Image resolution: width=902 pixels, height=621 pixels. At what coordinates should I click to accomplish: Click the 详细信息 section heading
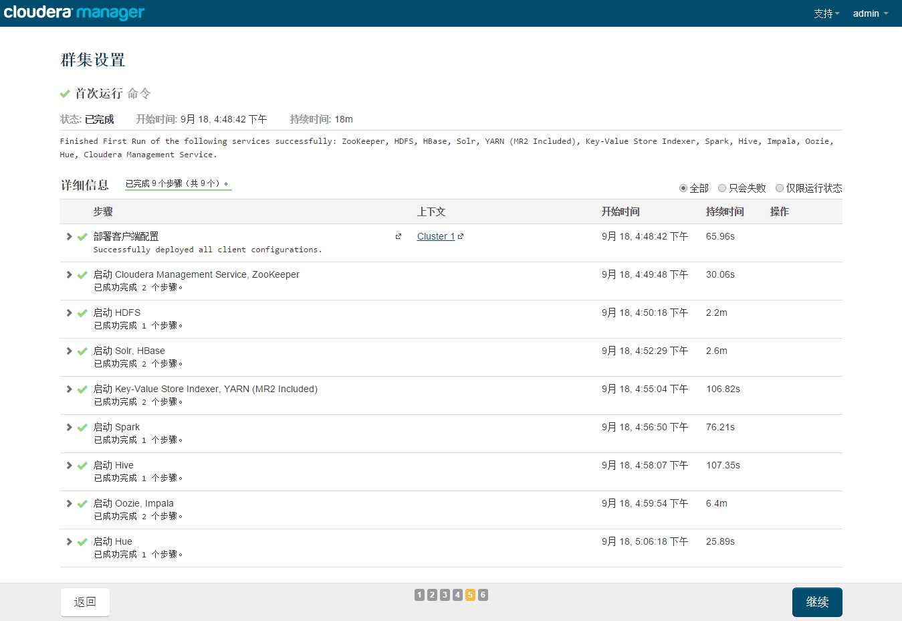tap(84, 185)
